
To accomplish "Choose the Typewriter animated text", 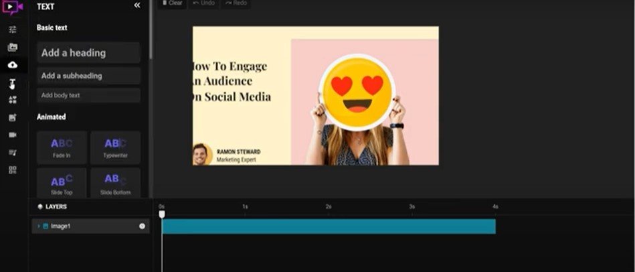I will point(115,147).
